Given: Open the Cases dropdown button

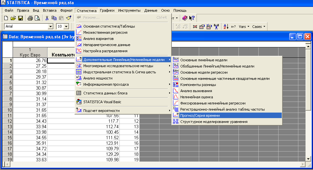Looking at the screenshot, I should (259, 27).
